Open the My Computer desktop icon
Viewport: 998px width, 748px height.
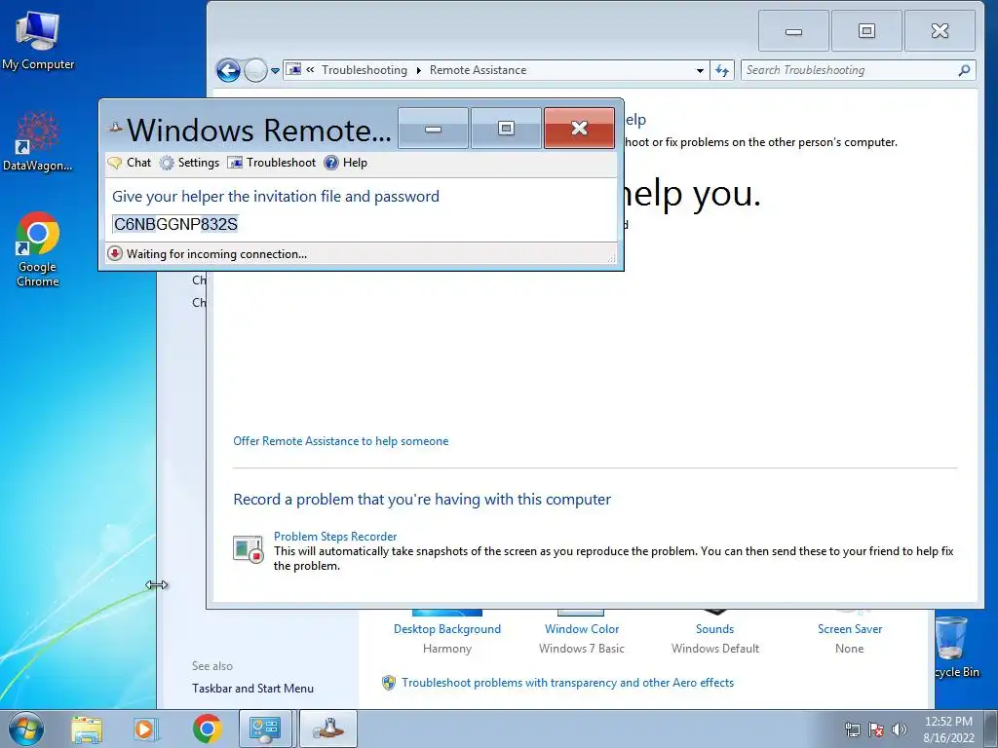click(x=38, y=41)
